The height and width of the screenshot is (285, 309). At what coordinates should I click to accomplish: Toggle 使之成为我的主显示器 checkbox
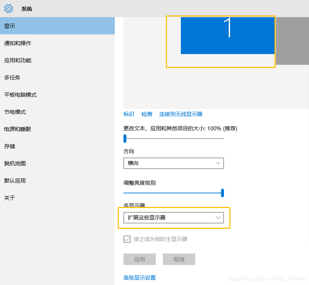point(127,239)
